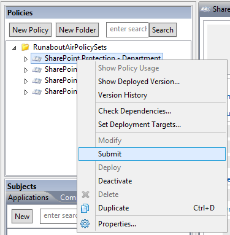Select the second SharePoint policy label

coord(61,69)
